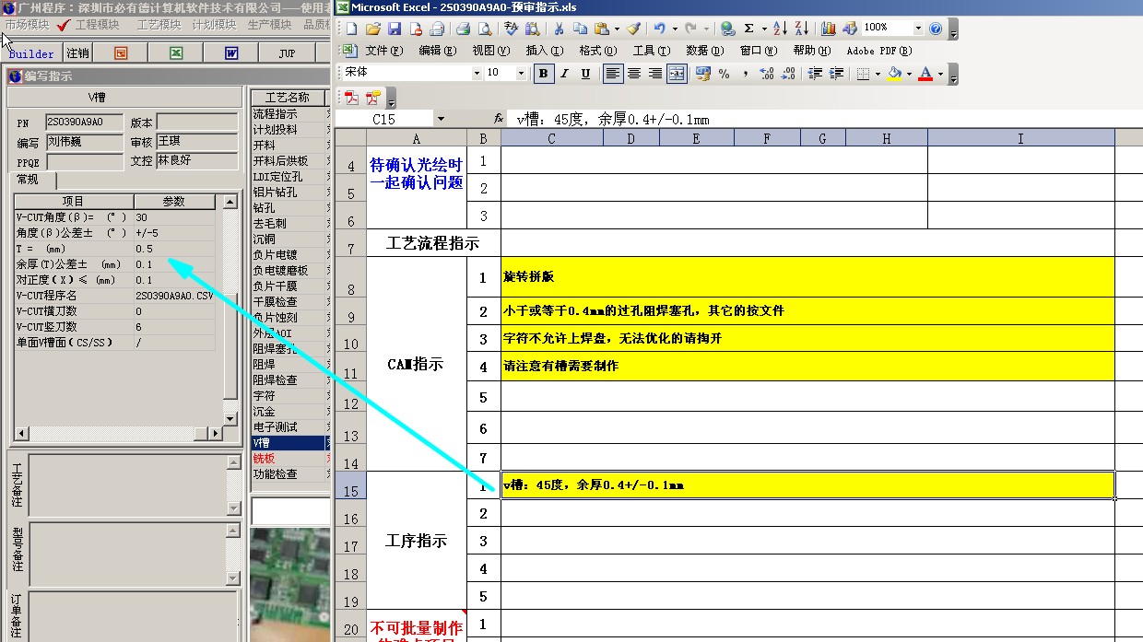
Task: Toggle Underline formatting in Excel
Action: pos(586,73)
